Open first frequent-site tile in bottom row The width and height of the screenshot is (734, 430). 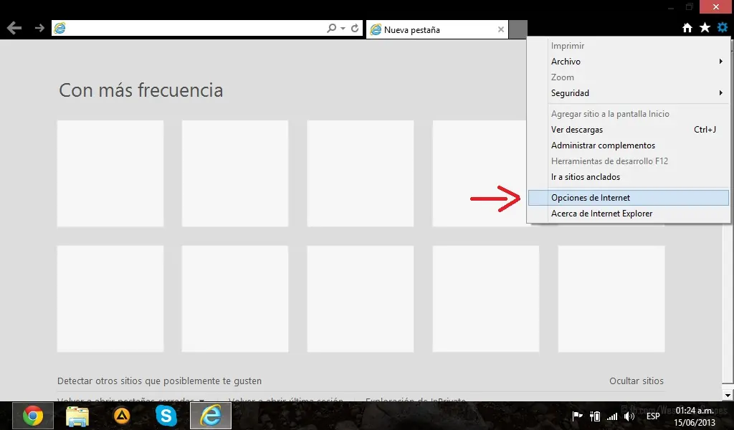click(110, 299)
